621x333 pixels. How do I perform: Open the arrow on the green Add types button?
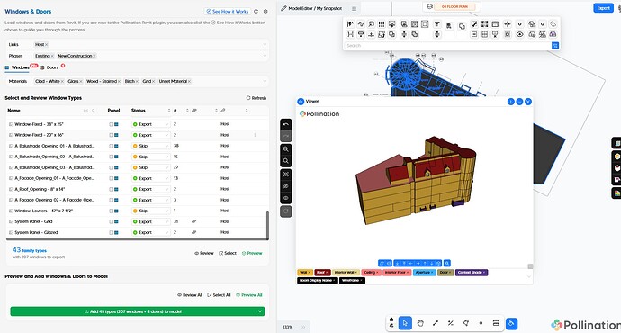click(x=260, y=311)
